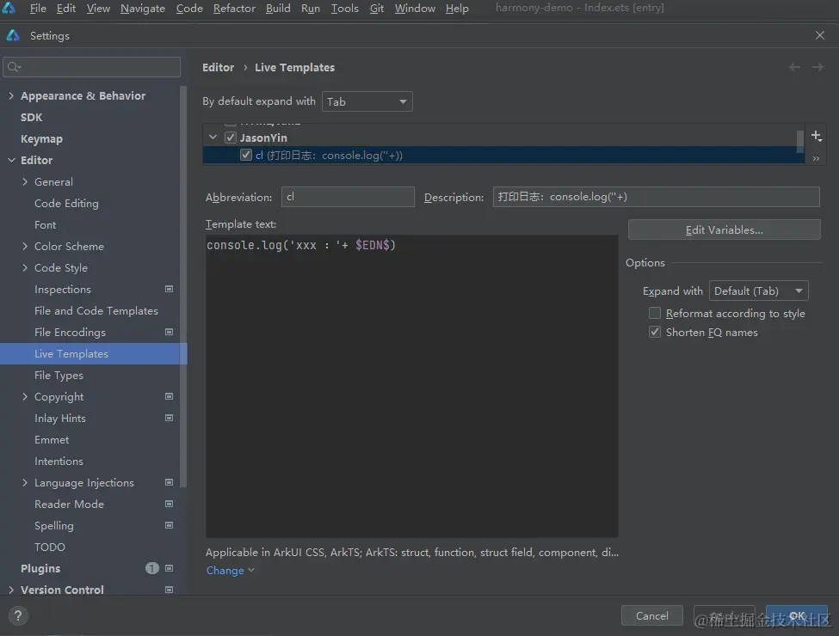
Task: Click the Edit Variables button
Action: [724, 229]
